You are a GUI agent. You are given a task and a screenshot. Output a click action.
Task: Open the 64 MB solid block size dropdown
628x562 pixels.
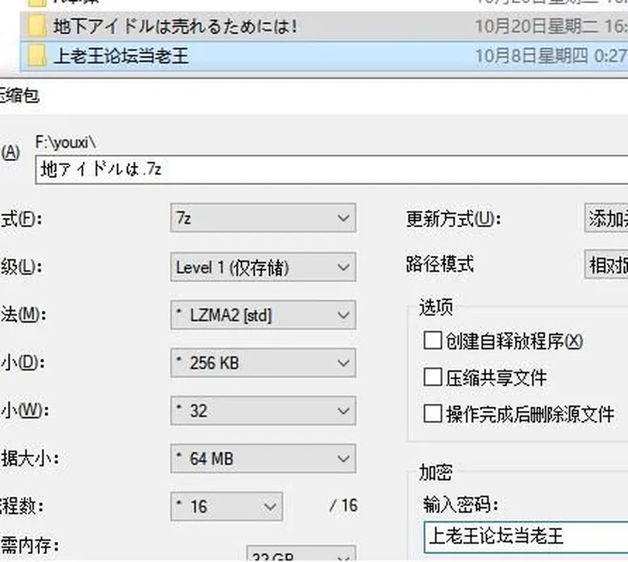(x=263, y=459)
